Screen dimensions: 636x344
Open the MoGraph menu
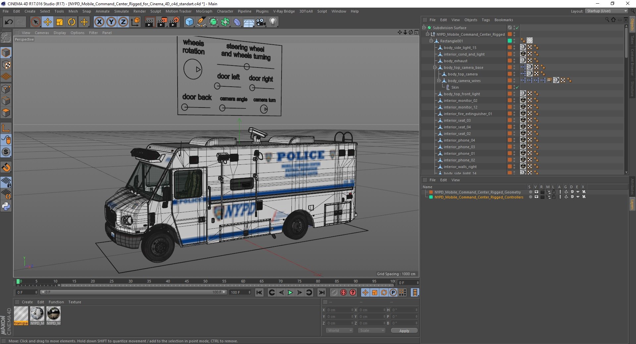204,11
